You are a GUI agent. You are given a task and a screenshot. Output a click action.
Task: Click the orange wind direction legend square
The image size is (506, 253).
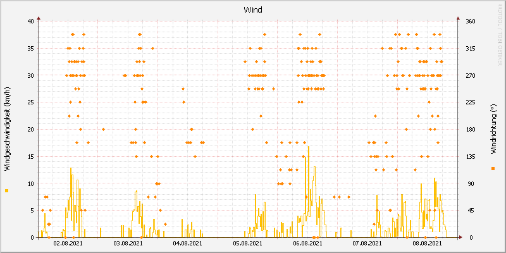pos(493,168)
